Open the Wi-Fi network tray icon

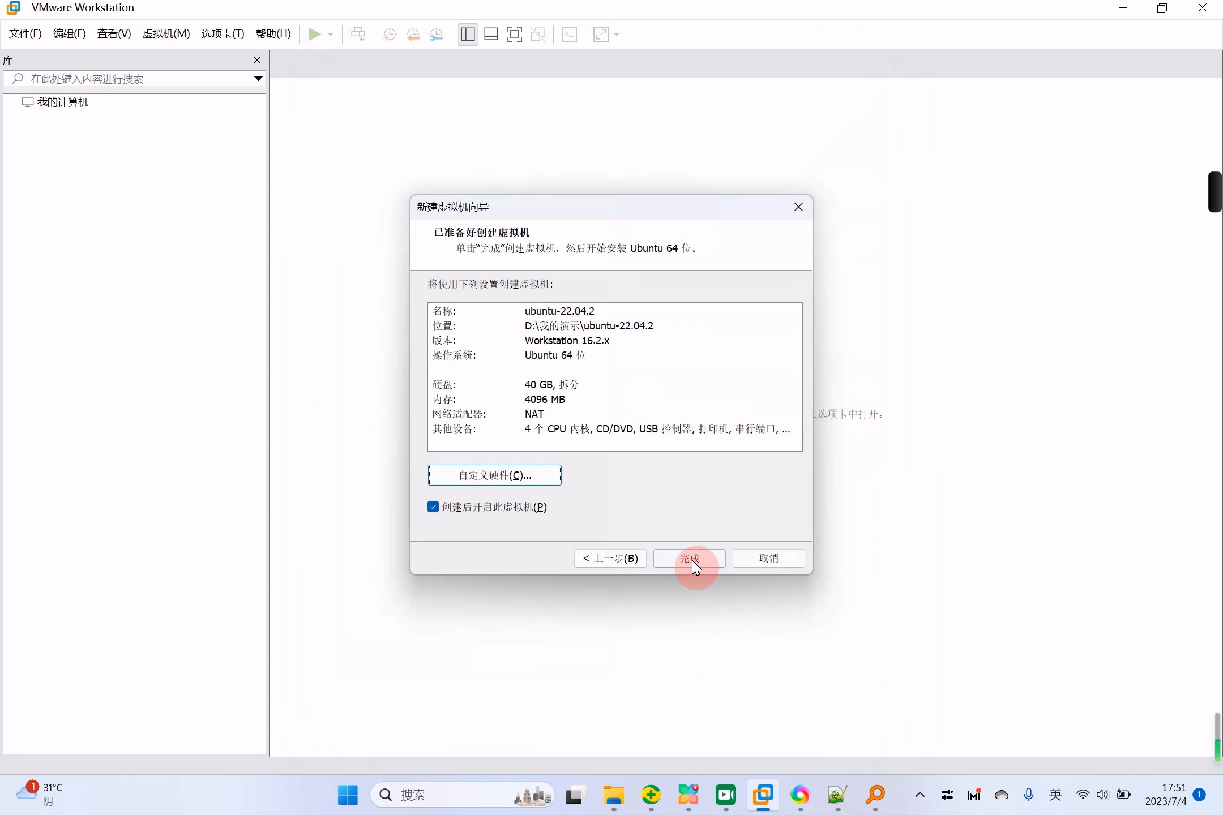coord(1083,795)
